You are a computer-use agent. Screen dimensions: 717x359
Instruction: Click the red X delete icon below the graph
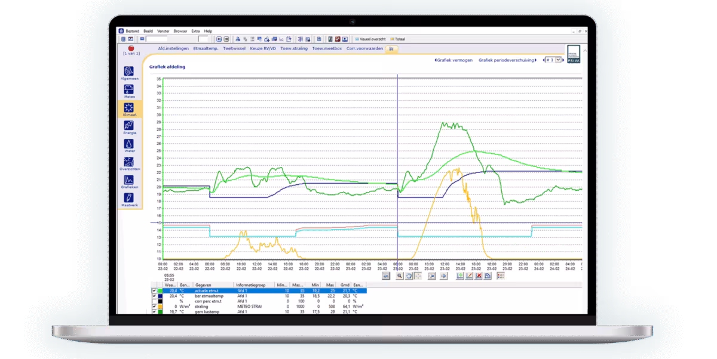[x=479, y=276]
